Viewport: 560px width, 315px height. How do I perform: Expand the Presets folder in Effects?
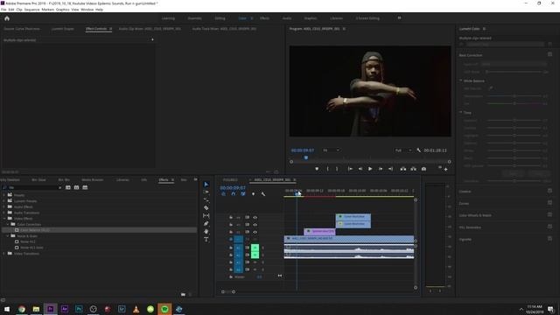click(x=3, y=195)
